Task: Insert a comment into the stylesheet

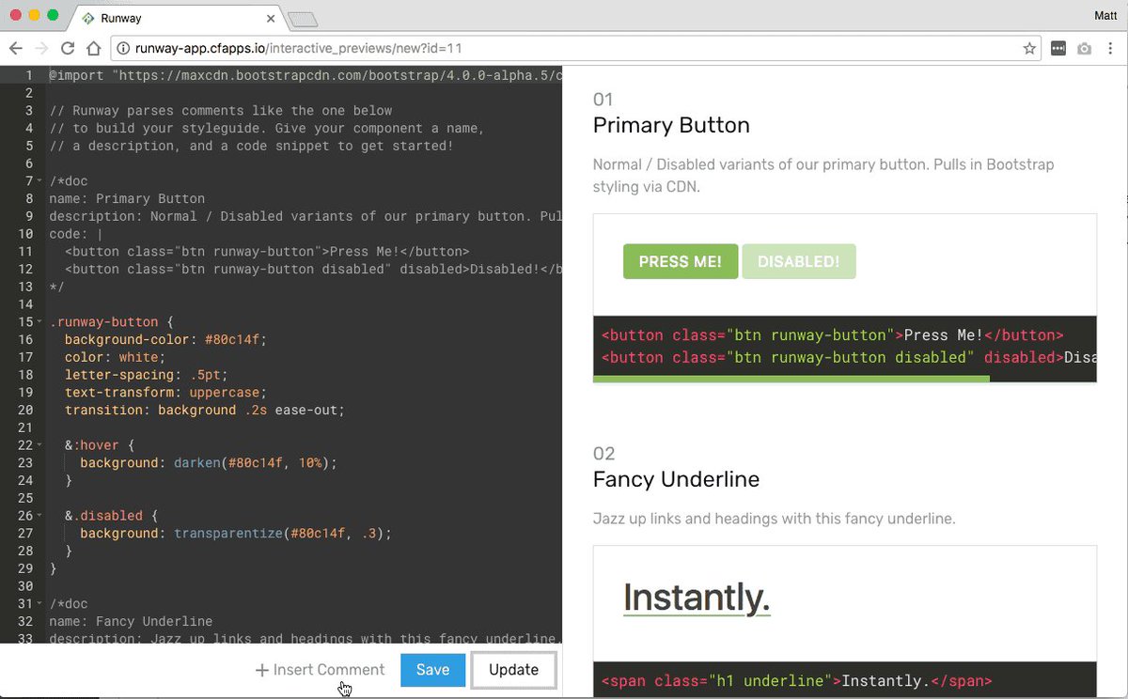Action: click(320, 670)
